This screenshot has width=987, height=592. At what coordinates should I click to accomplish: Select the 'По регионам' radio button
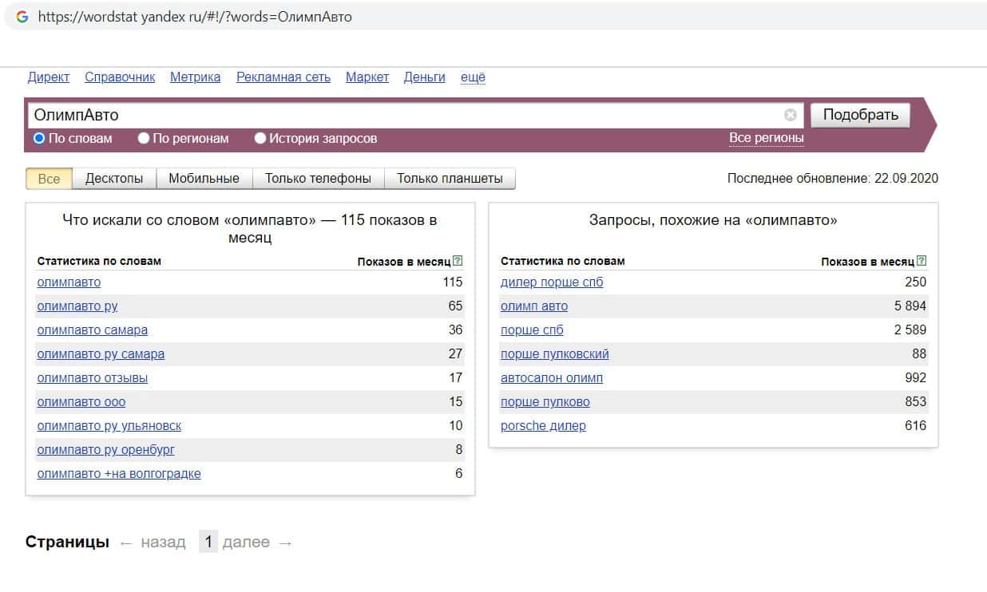click(x=144, y=139)
